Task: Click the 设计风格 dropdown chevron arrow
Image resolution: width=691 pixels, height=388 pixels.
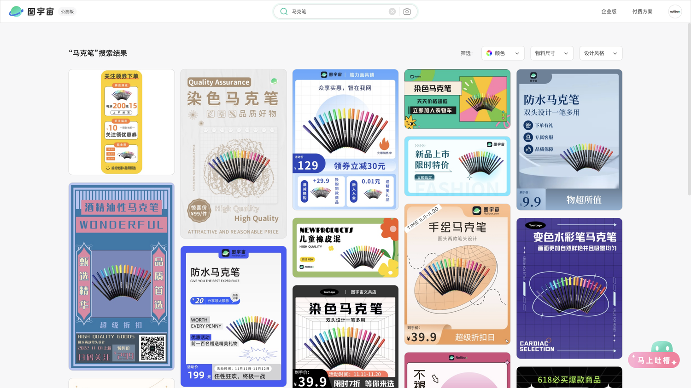Action: (x=615, y=54)
